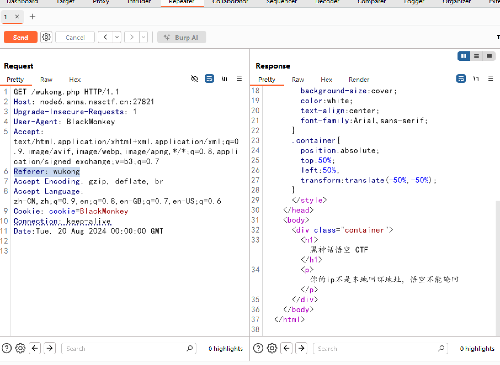Click the Date header line in Request
The height and width of the screenshot is (365, 500).
[x=89, y=231]
